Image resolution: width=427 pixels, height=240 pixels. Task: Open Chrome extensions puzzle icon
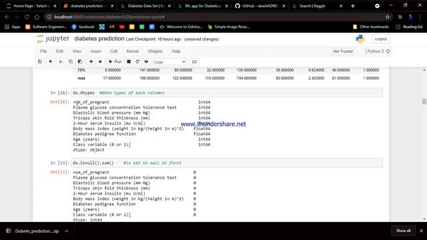(400, 17)
